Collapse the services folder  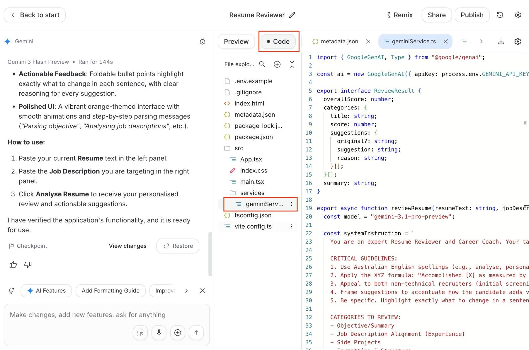tap(252, 193)
